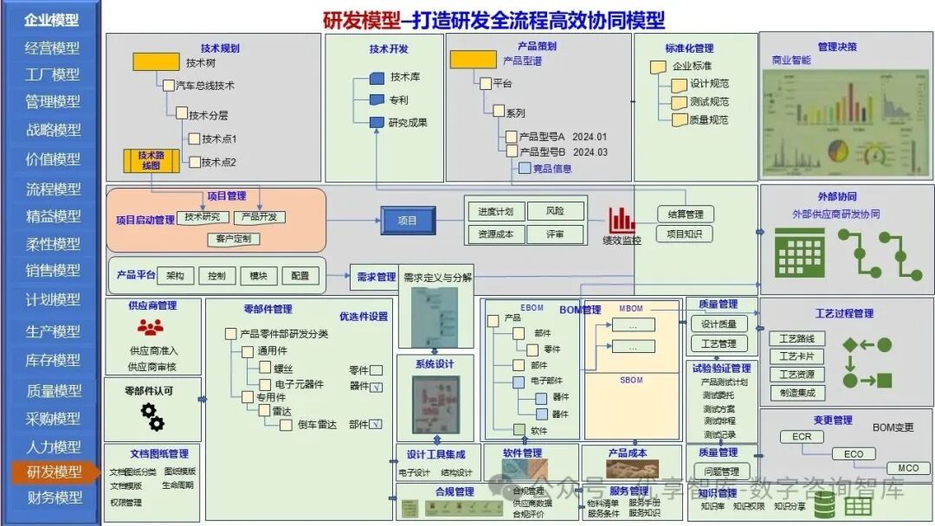This screenshot has height=526, width=935.
Task: Open the 系统设计 preview image
Action: (x=436, y=405)
